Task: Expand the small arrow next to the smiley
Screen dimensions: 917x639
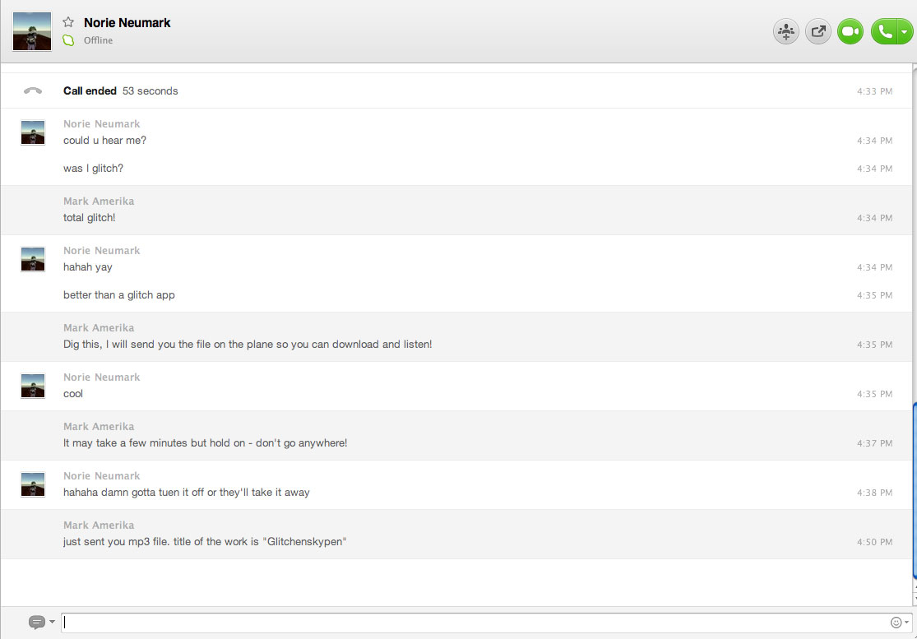Action: (907, 623)
